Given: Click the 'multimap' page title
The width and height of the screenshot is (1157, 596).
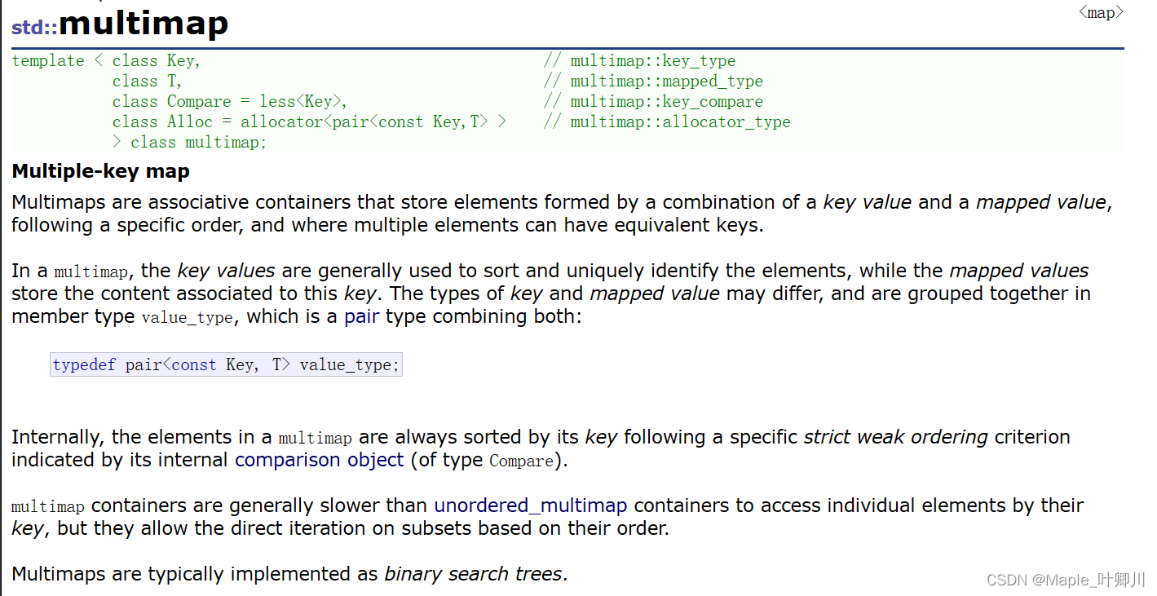Looking at the screenshot, I should click(144, 24).
